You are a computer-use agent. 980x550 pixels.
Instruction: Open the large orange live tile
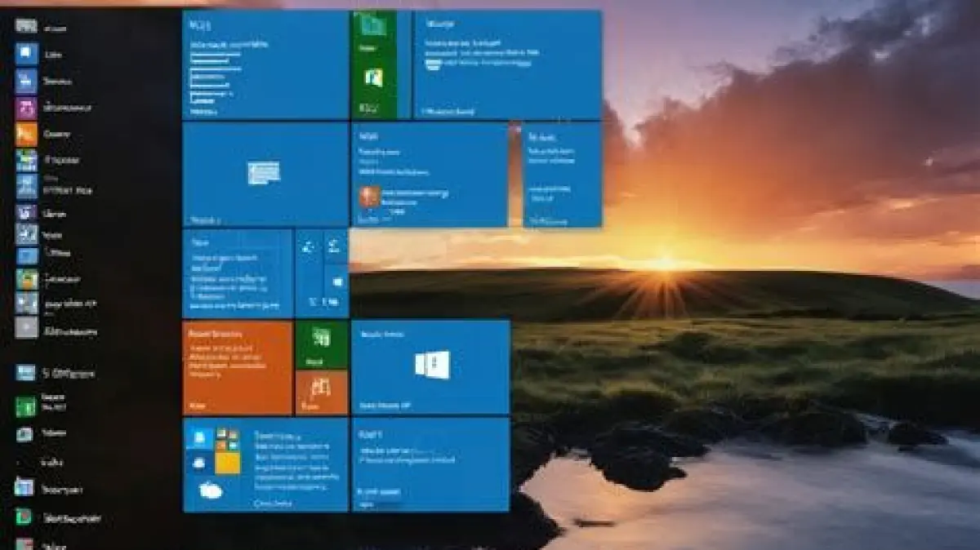pos(237,367)
